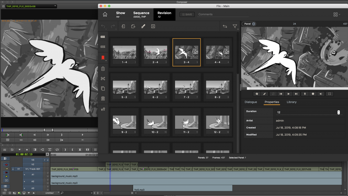Click the clipboard paste icon in sidebar
348x196 pixels.
click(x=103, y=99)
